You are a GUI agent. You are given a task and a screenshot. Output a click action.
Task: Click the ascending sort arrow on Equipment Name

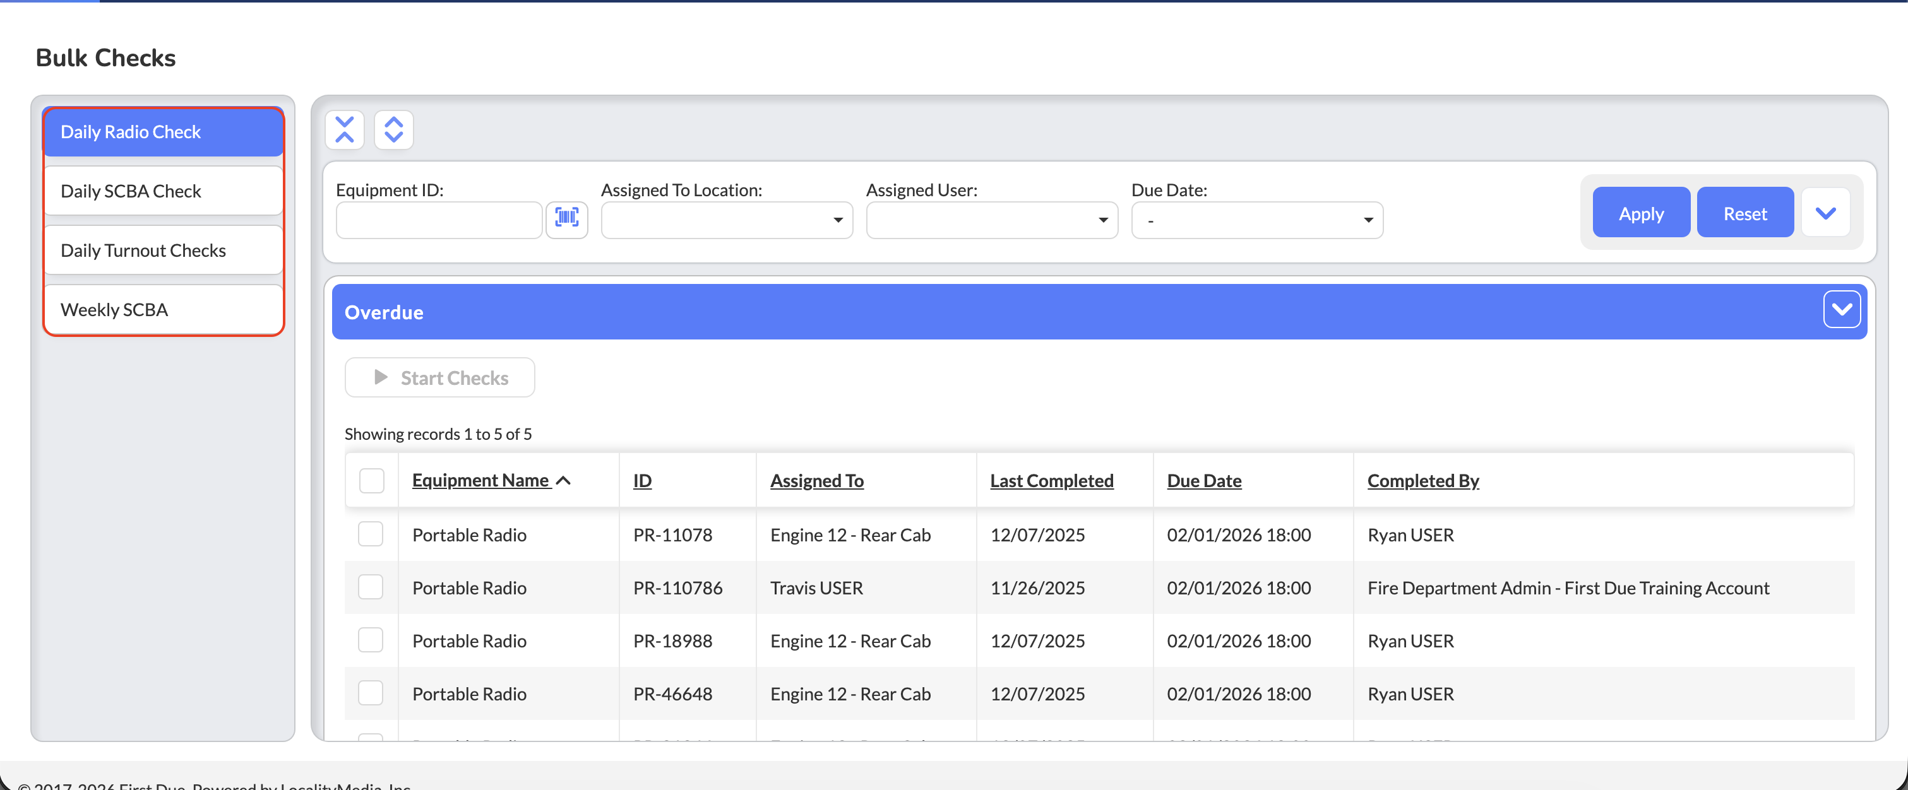(x=564, y=481)
